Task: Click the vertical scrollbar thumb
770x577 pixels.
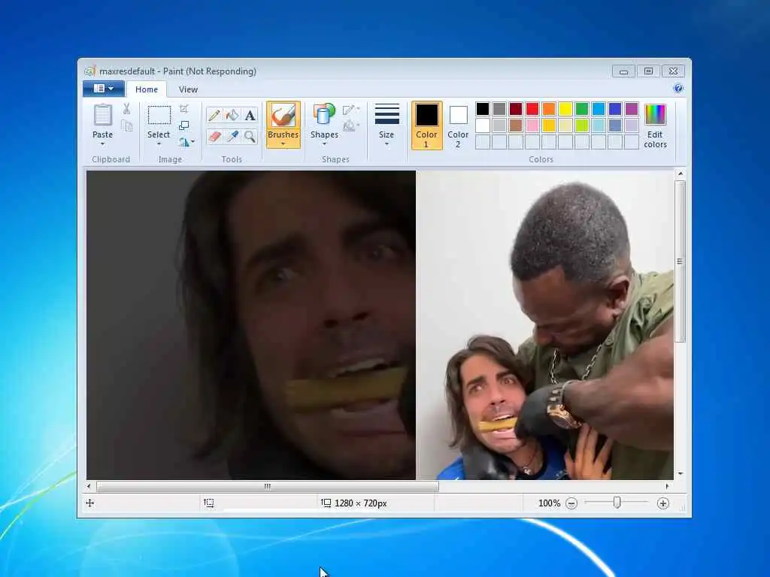Action: tap(680, 261)
